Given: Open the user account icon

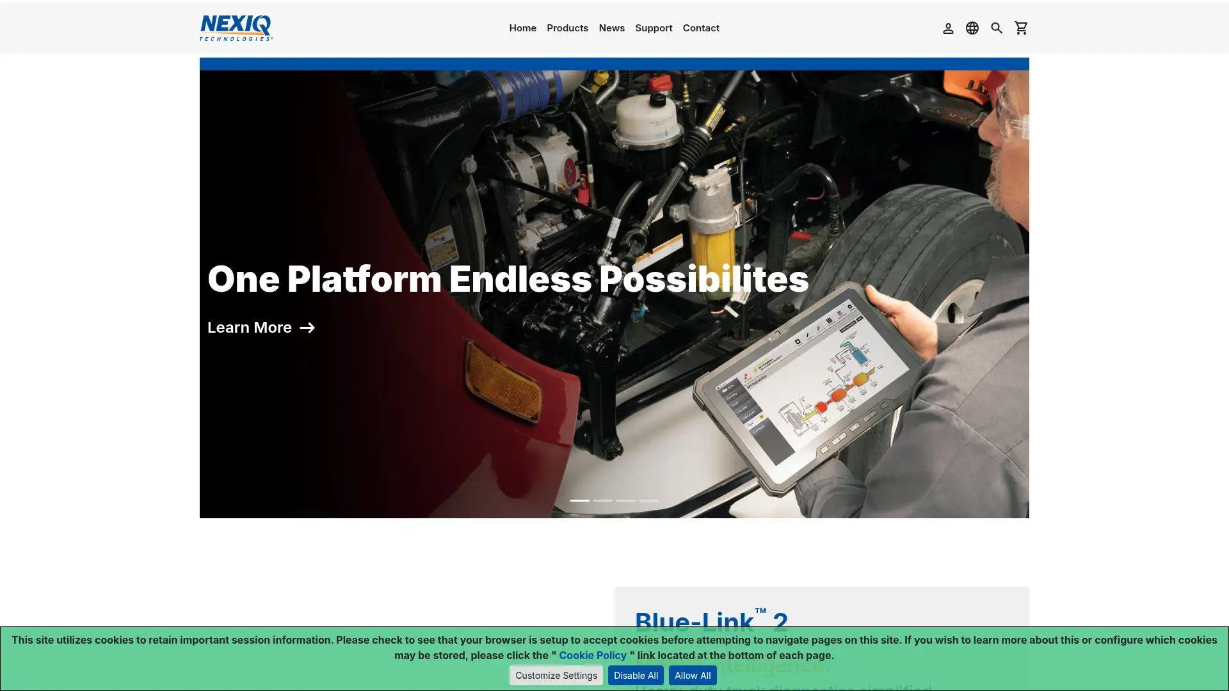Looking at the screenshot, I should pos(948,28).
